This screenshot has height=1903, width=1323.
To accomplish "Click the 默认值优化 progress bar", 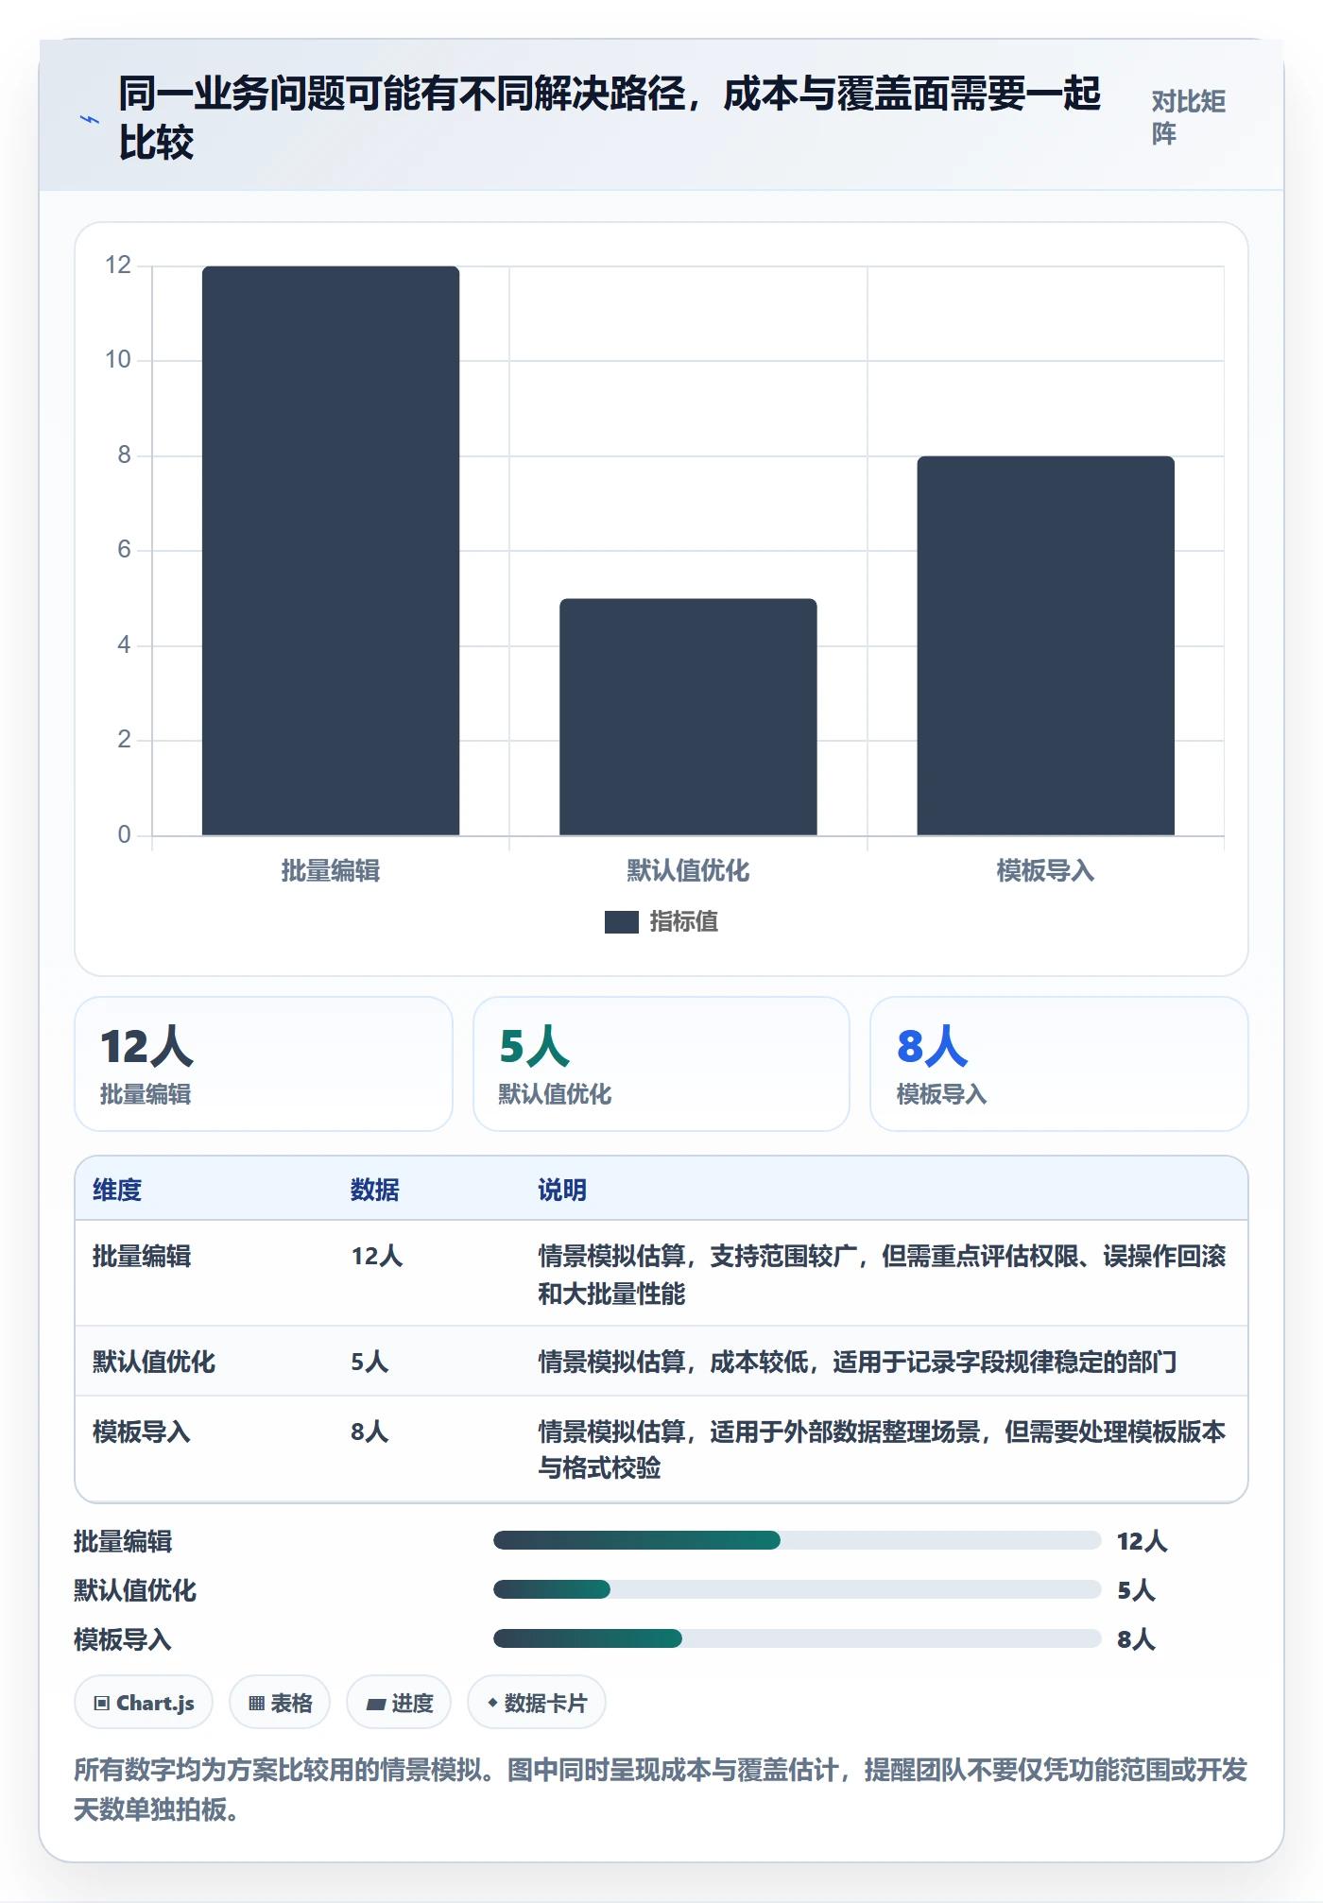I will pos(797,1590).
